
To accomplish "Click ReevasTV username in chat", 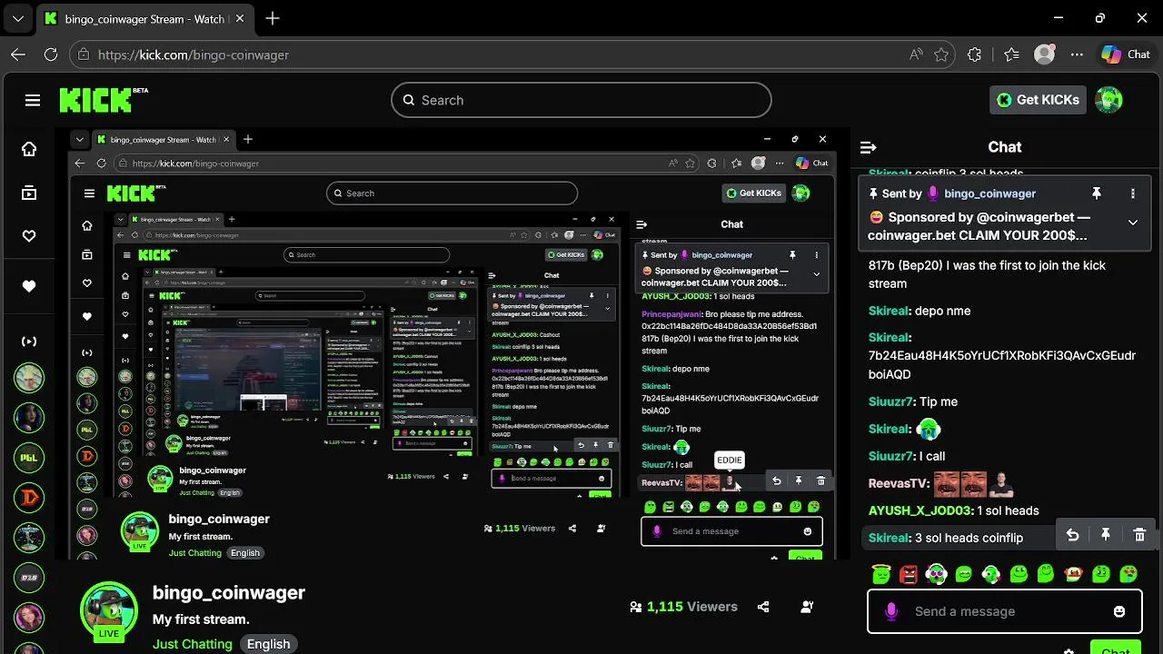I will [x=897, y=483].
